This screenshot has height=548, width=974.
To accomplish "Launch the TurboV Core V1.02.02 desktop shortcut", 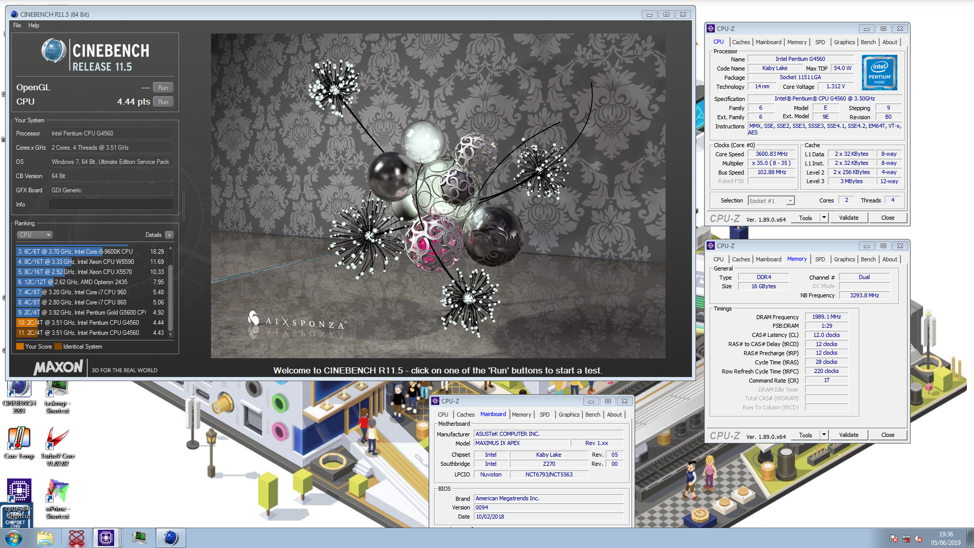I will 57,447.
